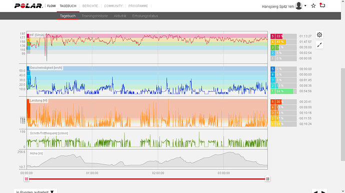Open graph settings gear icon
This screenshot has width=345, height=193.
pos(319,35)
